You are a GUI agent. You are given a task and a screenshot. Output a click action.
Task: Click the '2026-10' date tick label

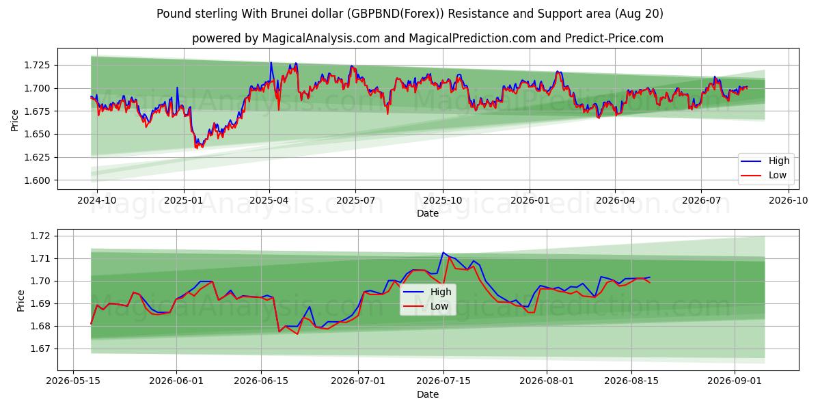(x=787, y=200)
